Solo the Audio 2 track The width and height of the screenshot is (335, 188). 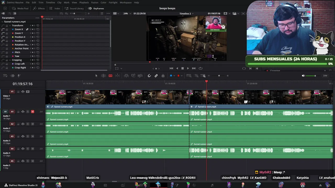[x=28, y=124]
